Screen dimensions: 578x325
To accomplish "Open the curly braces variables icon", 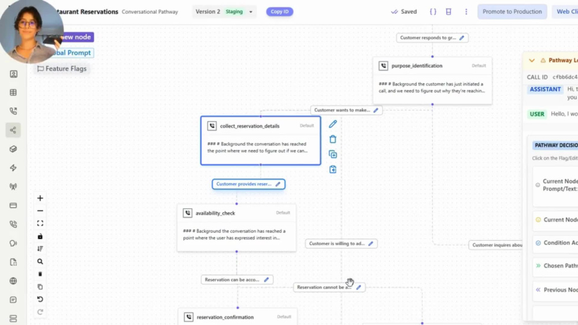I will (433, 12).
